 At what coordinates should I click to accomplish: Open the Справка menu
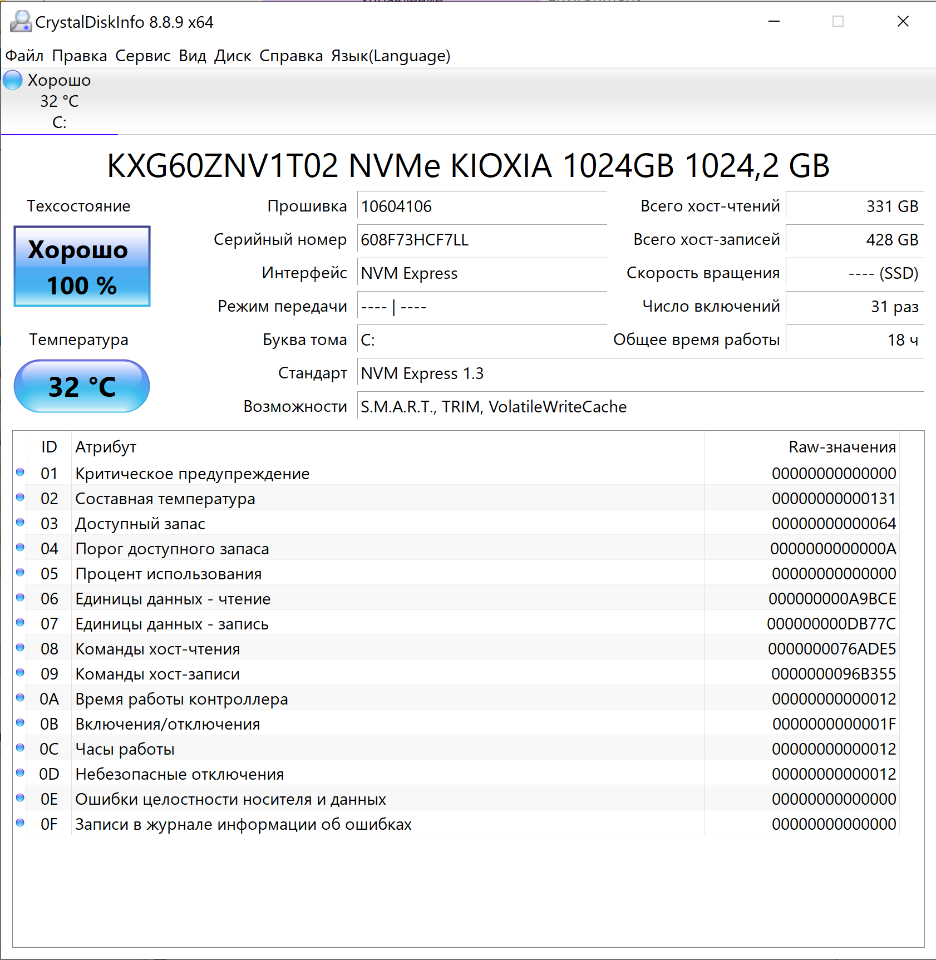pos(291,56)
